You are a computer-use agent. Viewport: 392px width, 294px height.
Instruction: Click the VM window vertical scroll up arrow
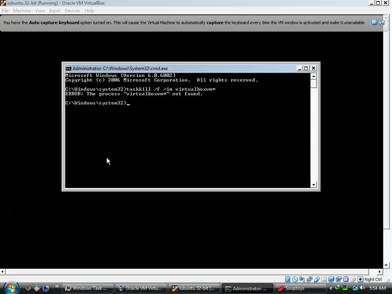coord(386,17)
